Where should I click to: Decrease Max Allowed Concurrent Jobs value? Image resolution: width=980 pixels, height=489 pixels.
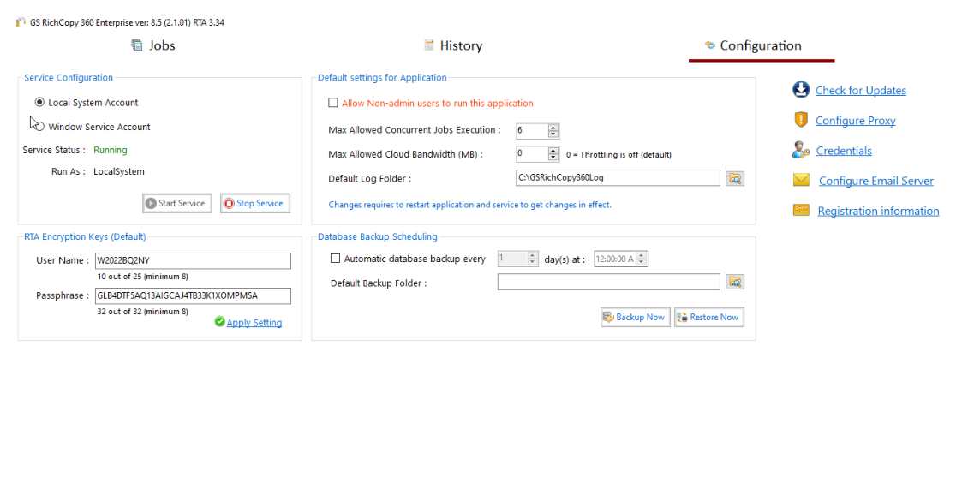pyautogui.click(x=553, y=134)
